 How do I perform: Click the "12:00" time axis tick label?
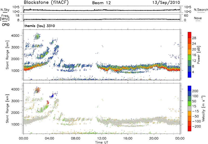pyautogui.click(x=102, y=139)
